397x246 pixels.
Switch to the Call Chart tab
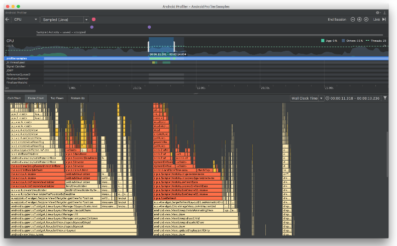click(14, 98)
